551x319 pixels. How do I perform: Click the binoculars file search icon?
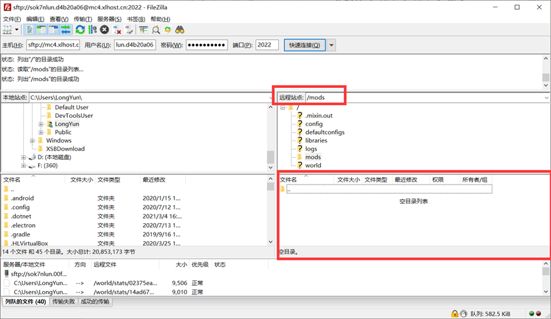coord(180,30)
